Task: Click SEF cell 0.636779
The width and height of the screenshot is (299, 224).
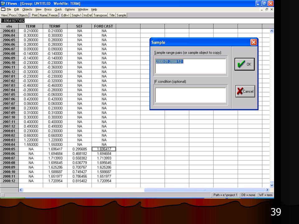Action: point(79,163)
